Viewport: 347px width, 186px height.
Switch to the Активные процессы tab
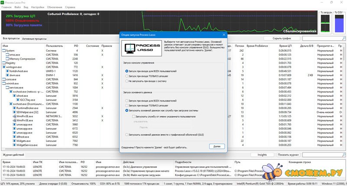coord(34,38)
